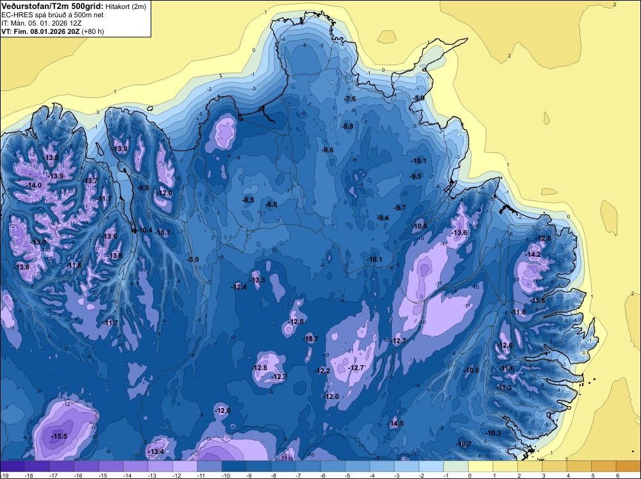Click legend swatch between 0 and 1
This screenshot has width=641, height=479.
pos(481,466)
